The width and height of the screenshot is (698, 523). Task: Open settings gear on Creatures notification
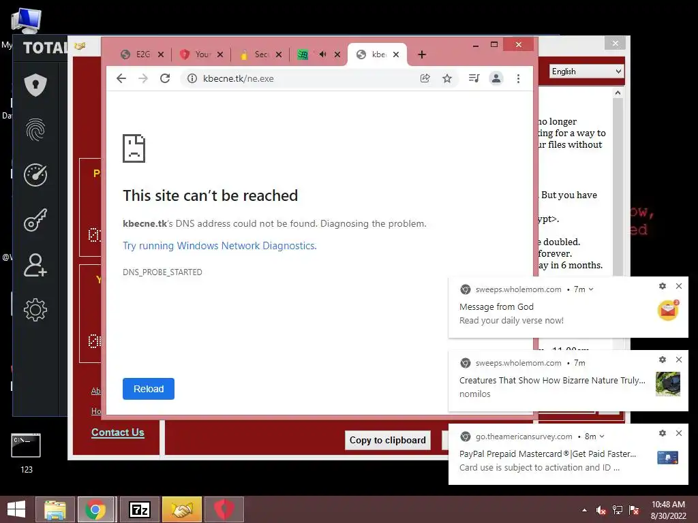point(663,360)
